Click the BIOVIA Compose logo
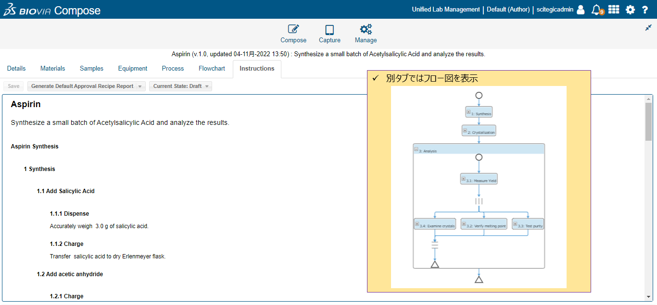Image resolution: width=657 pixels, height=305 pixels. [52, 10]
